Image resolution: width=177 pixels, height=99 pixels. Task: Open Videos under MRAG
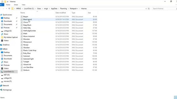[x=6, y=68]
